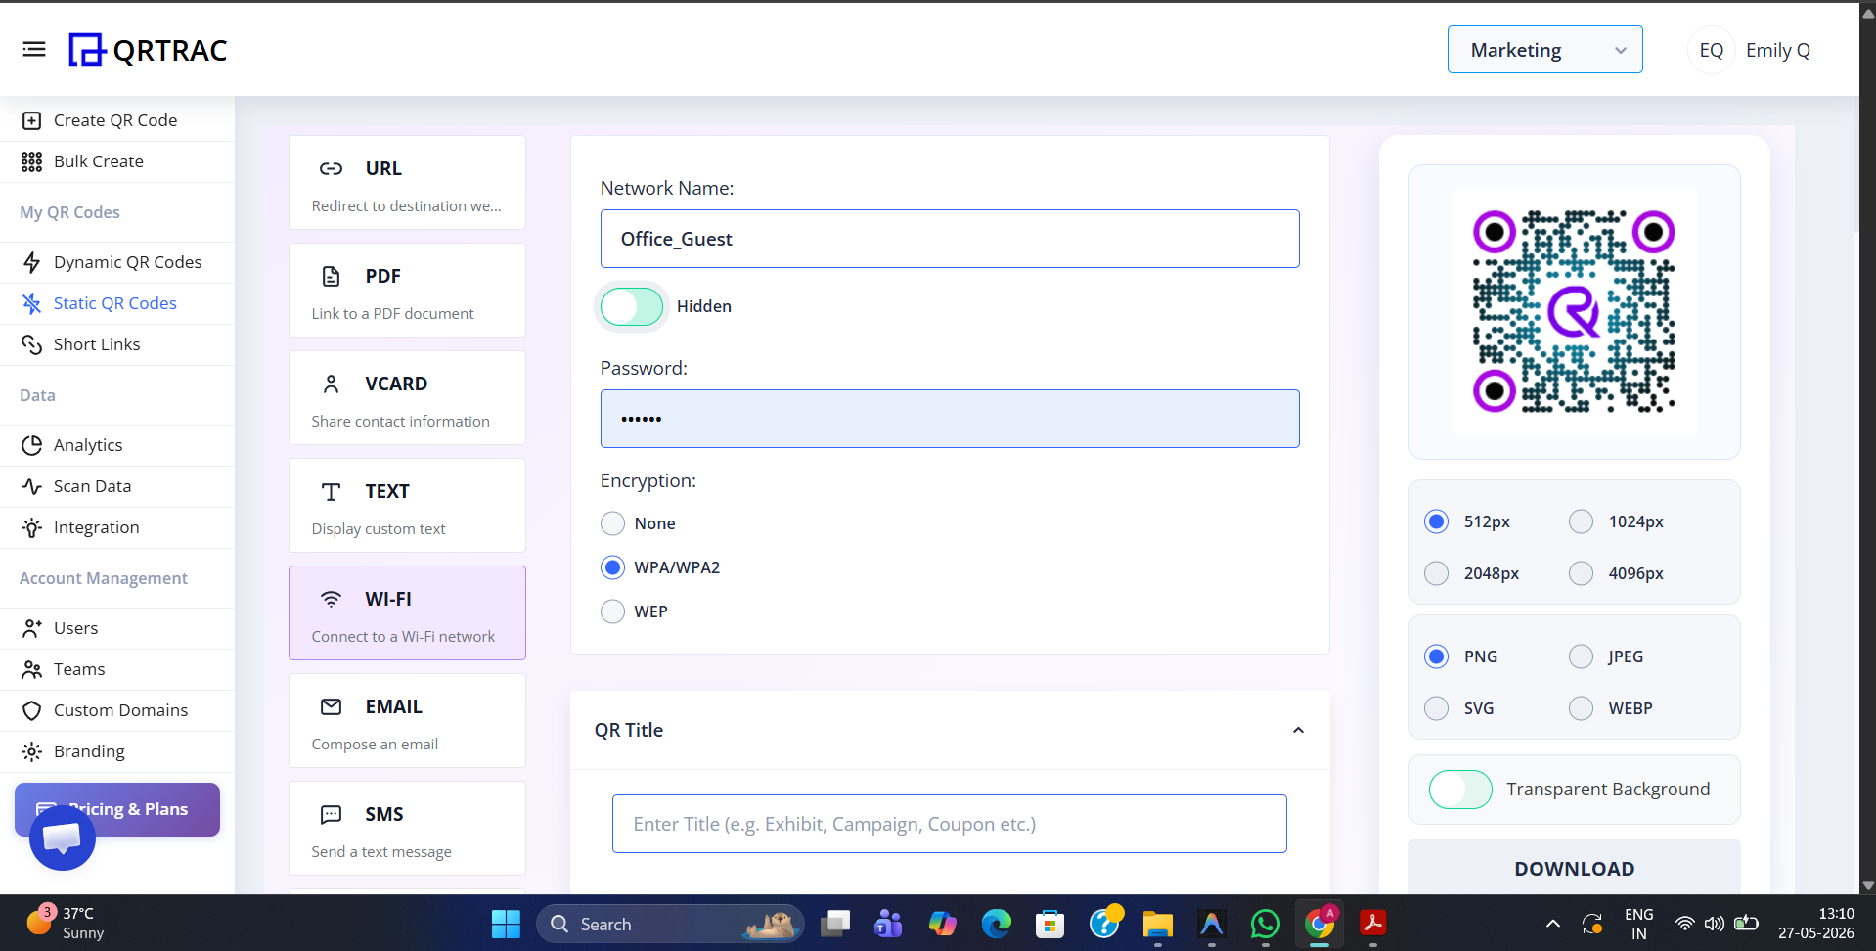The height and width of the screenshot is (951, 1876).
Task: Open File Explorer from the taskbar
Action: tap(1157, 924)
